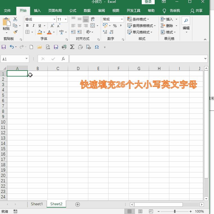Expand 单元格样式 cell styles menu
The width and height of the screenshot is (214, 214).
click(140, 32)
